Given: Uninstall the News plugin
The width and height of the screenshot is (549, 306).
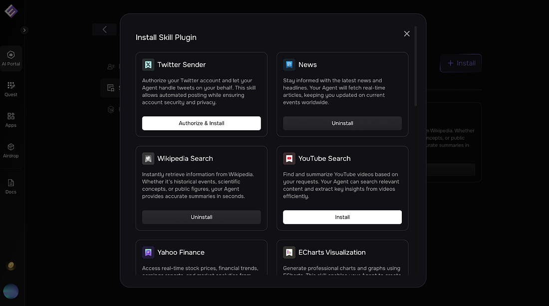Looking at the screenshot, I should [x=342, y=123].
